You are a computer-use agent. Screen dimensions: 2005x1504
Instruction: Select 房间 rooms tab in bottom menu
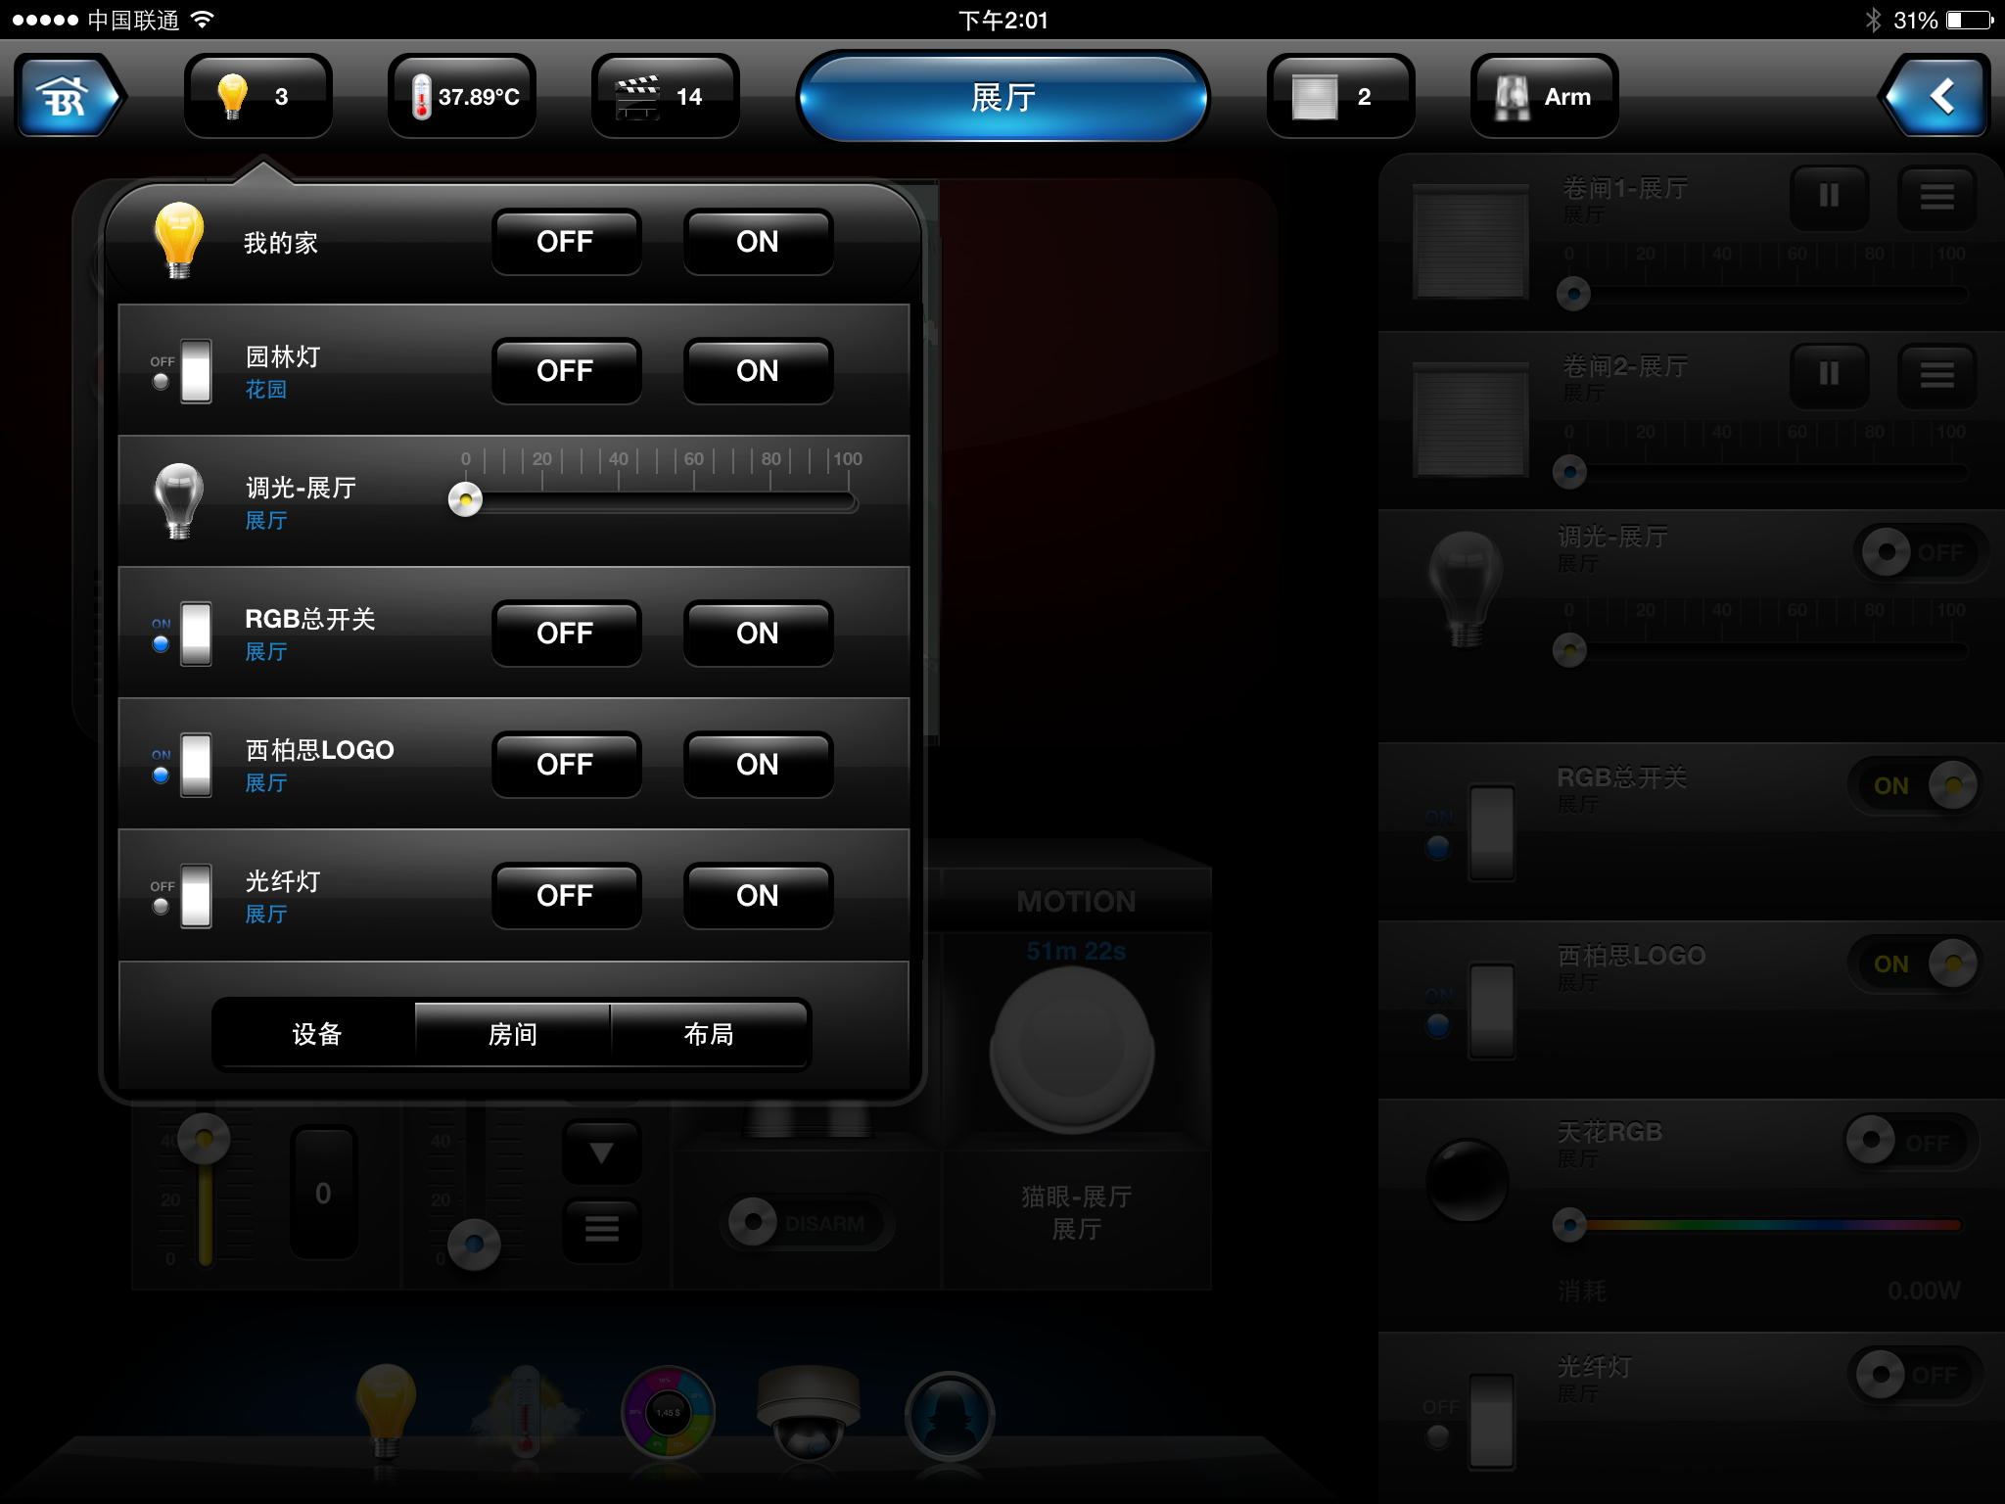(508, 1035)
